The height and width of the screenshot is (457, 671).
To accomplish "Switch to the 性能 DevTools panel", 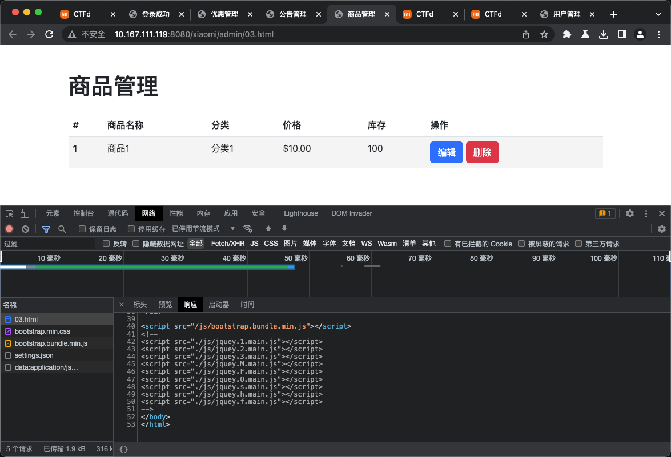I will 176,213.
